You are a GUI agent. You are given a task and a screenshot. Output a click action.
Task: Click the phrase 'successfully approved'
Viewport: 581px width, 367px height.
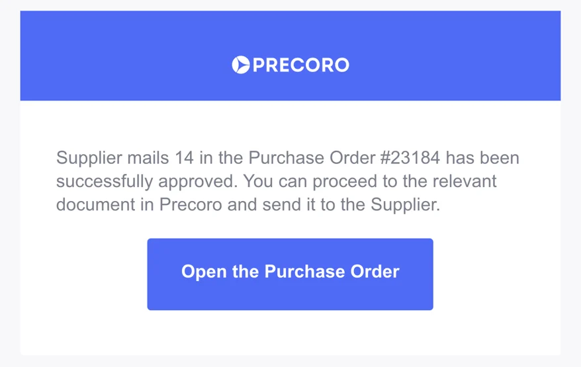click(x=146, y=182)
